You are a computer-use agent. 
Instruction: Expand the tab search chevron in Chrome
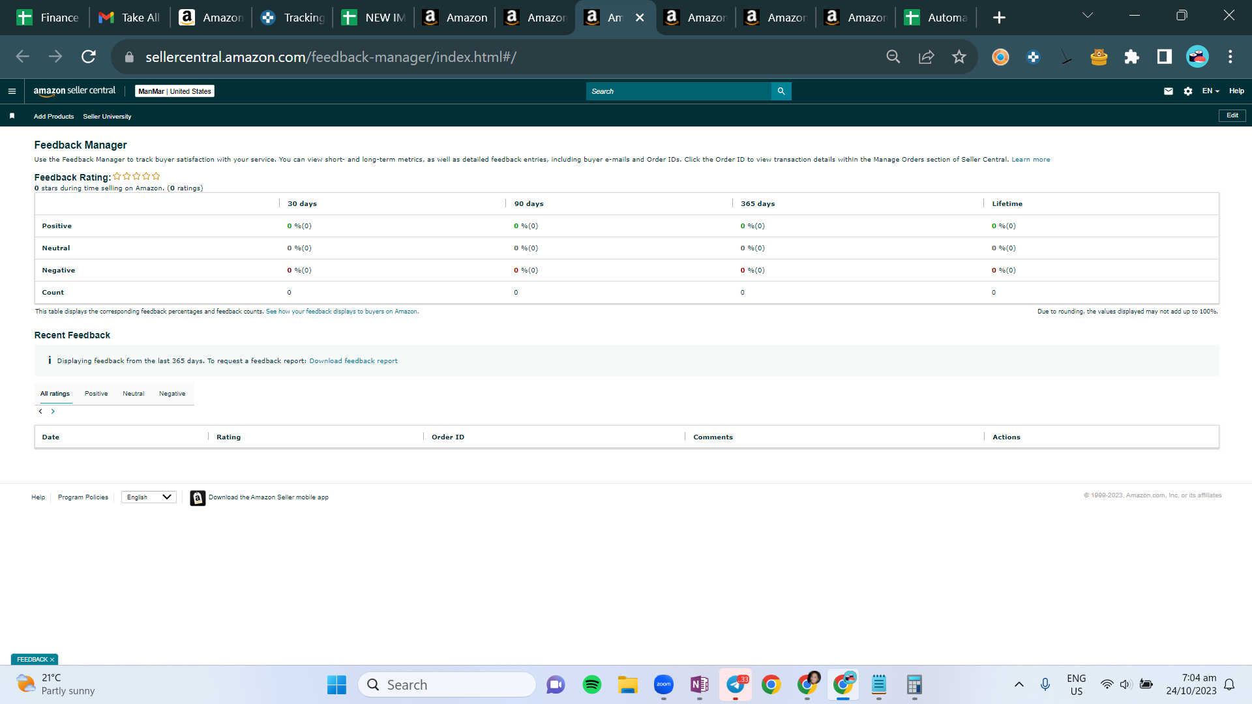pyautogui.click(x=1087, y=16)
